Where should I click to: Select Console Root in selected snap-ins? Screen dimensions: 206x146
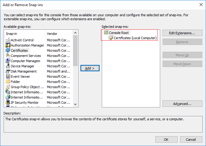point(119,33)
